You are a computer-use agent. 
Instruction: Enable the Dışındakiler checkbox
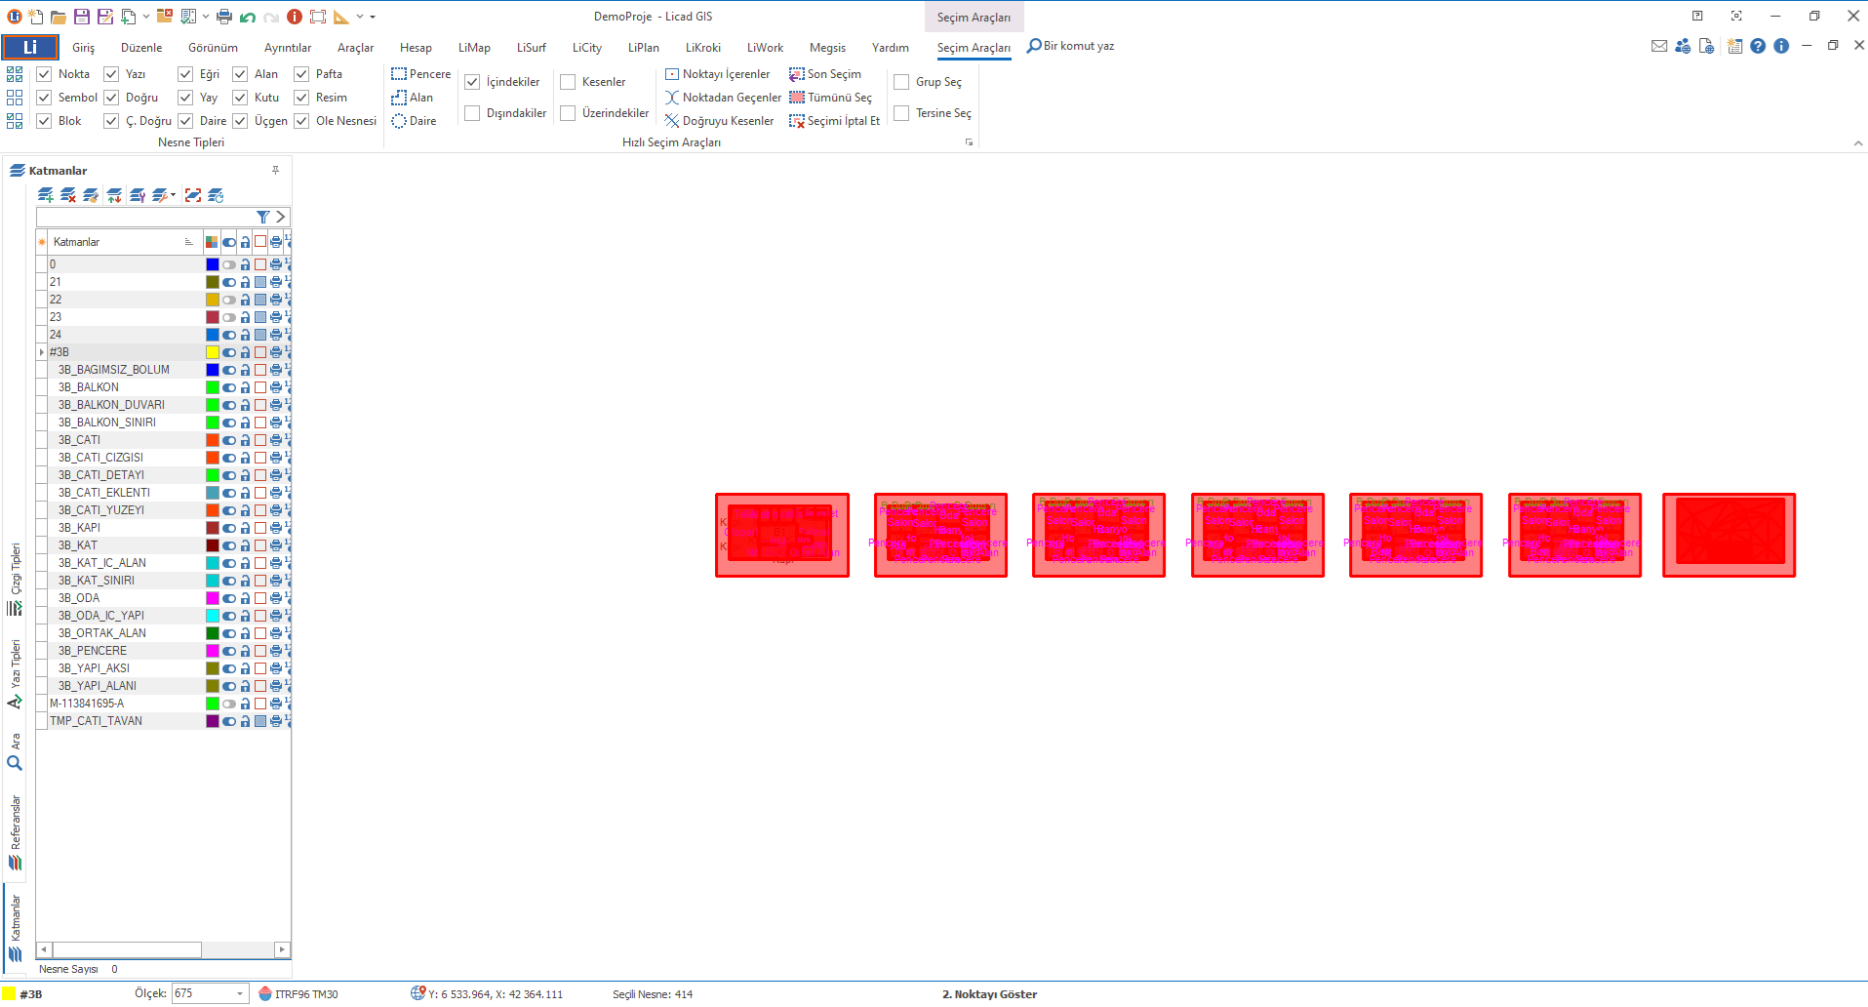472,113
